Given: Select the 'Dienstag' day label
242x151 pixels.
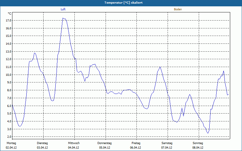Looking at the screenshot, I should [x=42, y=143].
